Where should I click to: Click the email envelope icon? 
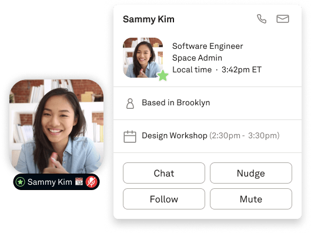[283, 19]
